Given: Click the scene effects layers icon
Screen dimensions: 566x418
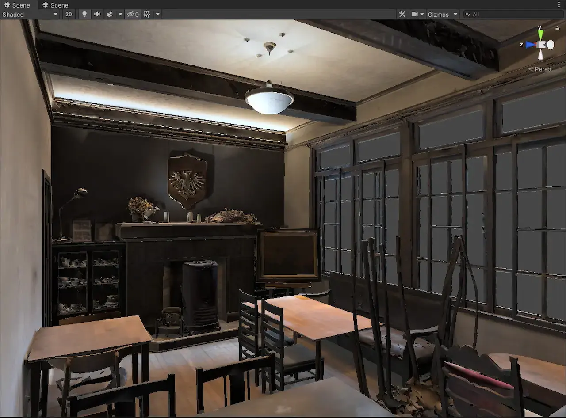Looking at the screenshot, I should [x=110, y=14].
